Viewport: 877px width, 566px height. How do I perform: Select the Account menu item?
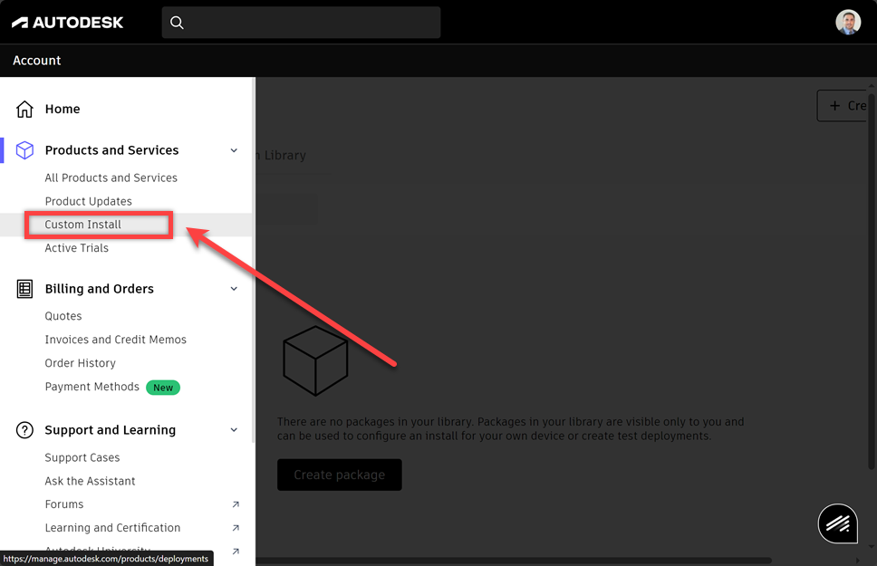pos(36,60)
